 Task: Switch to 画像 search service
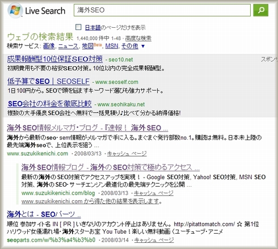pos(49,46)
